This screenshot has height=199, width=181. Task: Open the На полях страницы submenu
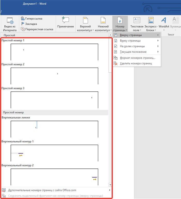[x=137, y=46]
